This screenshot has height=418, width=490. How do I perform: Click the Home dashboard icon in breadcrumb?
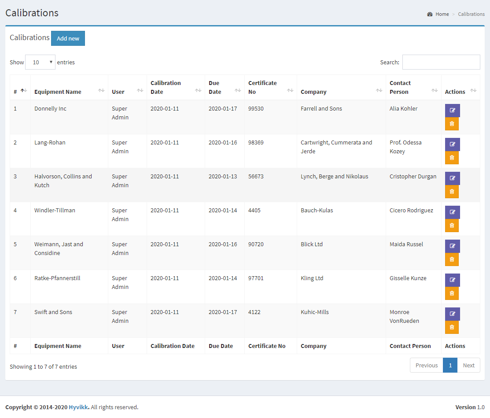tap(430, 14)
